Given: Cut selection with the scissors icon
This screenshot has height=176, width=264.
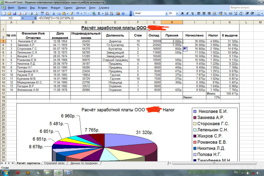Looking at the screenshot, I should 54,14.
